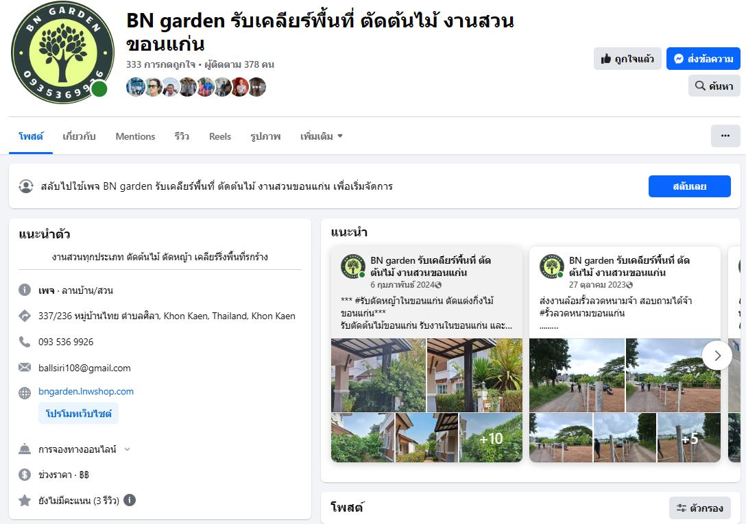
Task: Expand the เพิ่มเติม dropdown tab
Action: [x=321, y=136]
